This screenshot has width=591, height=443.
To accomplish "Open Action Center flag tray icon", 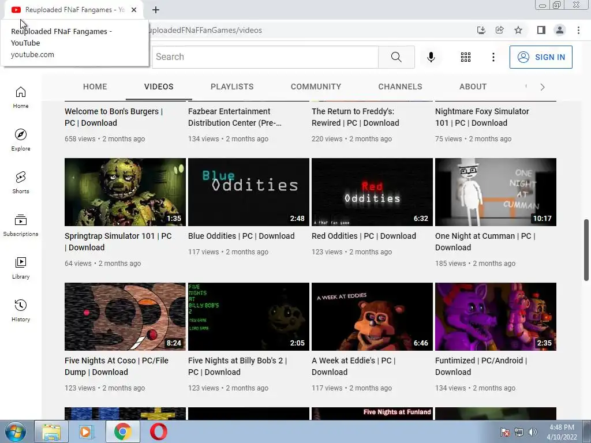I will pos(505,432).
